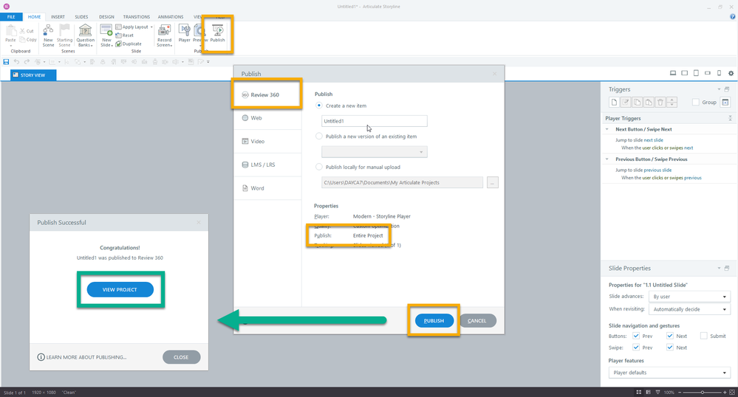
Task: Switch to phone portrait device icon
Action: click(x=720, y=73)
